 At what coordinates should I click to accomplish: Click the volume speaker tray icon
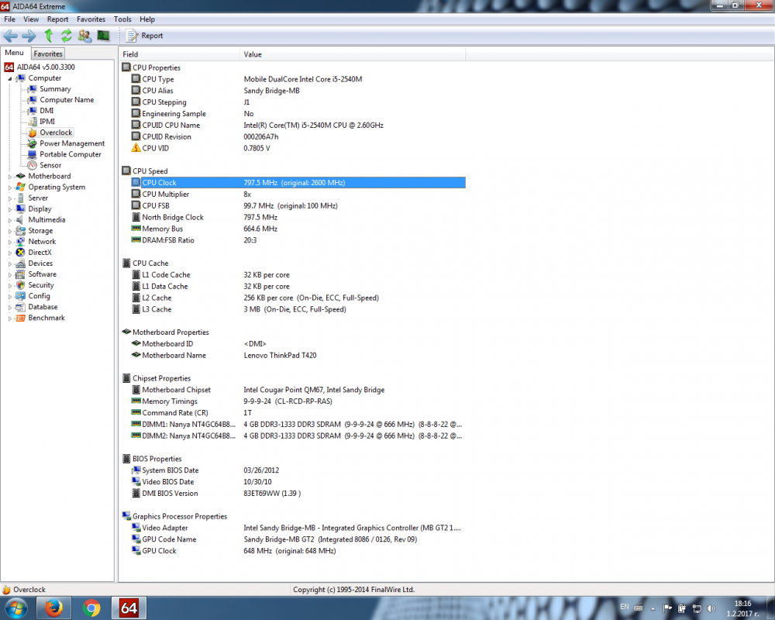click(x=711, y=608)
